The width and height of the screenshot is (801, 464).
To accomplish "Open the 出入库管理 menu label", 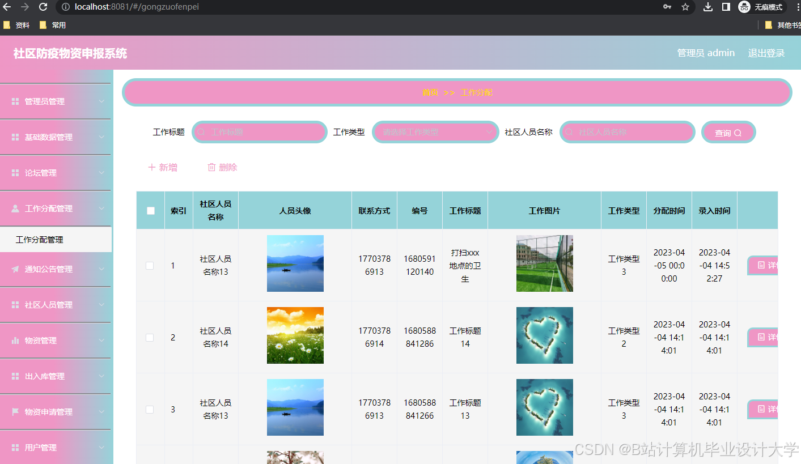I will click(45, 376).
